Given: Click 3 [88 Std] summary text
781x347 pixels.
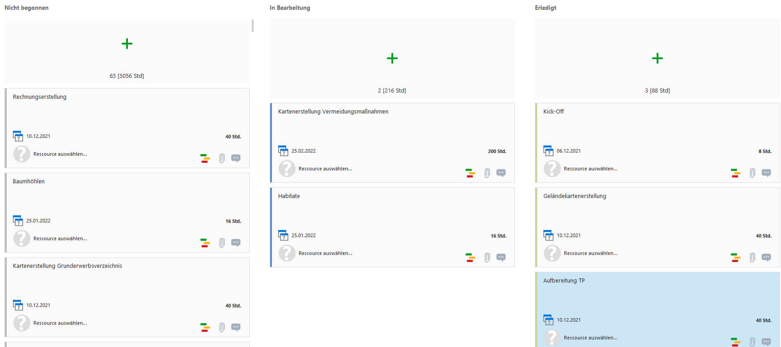Looking at the screenshot, I should coord(657,91).
